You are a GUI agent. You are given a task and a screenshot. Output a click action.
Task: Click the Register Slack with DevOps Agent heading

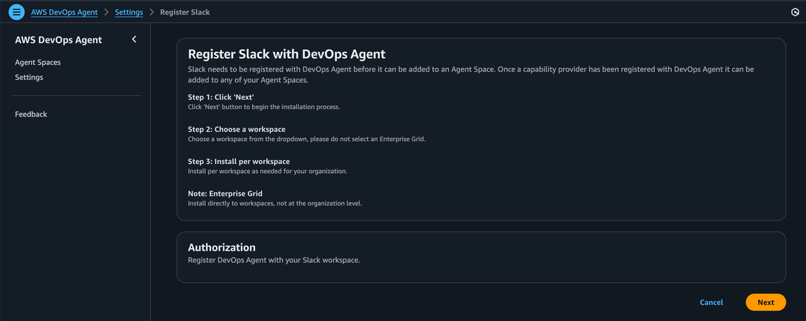286,54
